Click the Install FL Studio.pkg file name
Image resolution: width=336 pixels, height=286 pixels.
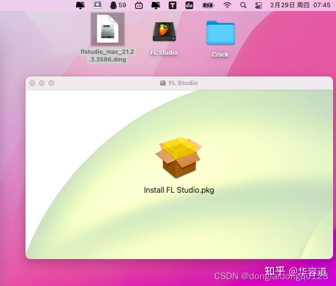click(x=179, y=190)
